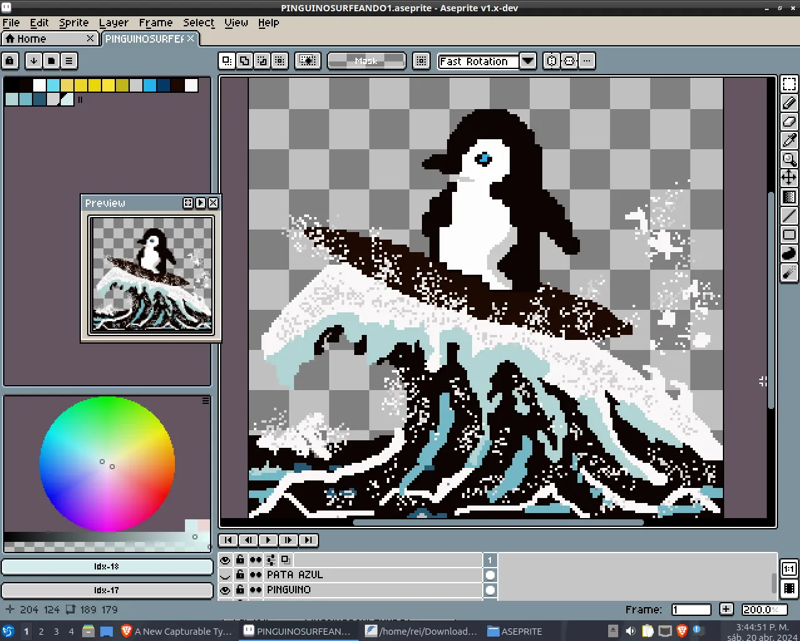Click the Fast Rotation combo field

click(478, 61)
